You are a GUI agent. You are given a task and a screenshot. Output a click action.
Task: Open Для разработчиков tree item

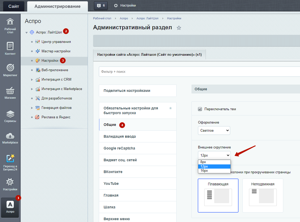[57, 98]
